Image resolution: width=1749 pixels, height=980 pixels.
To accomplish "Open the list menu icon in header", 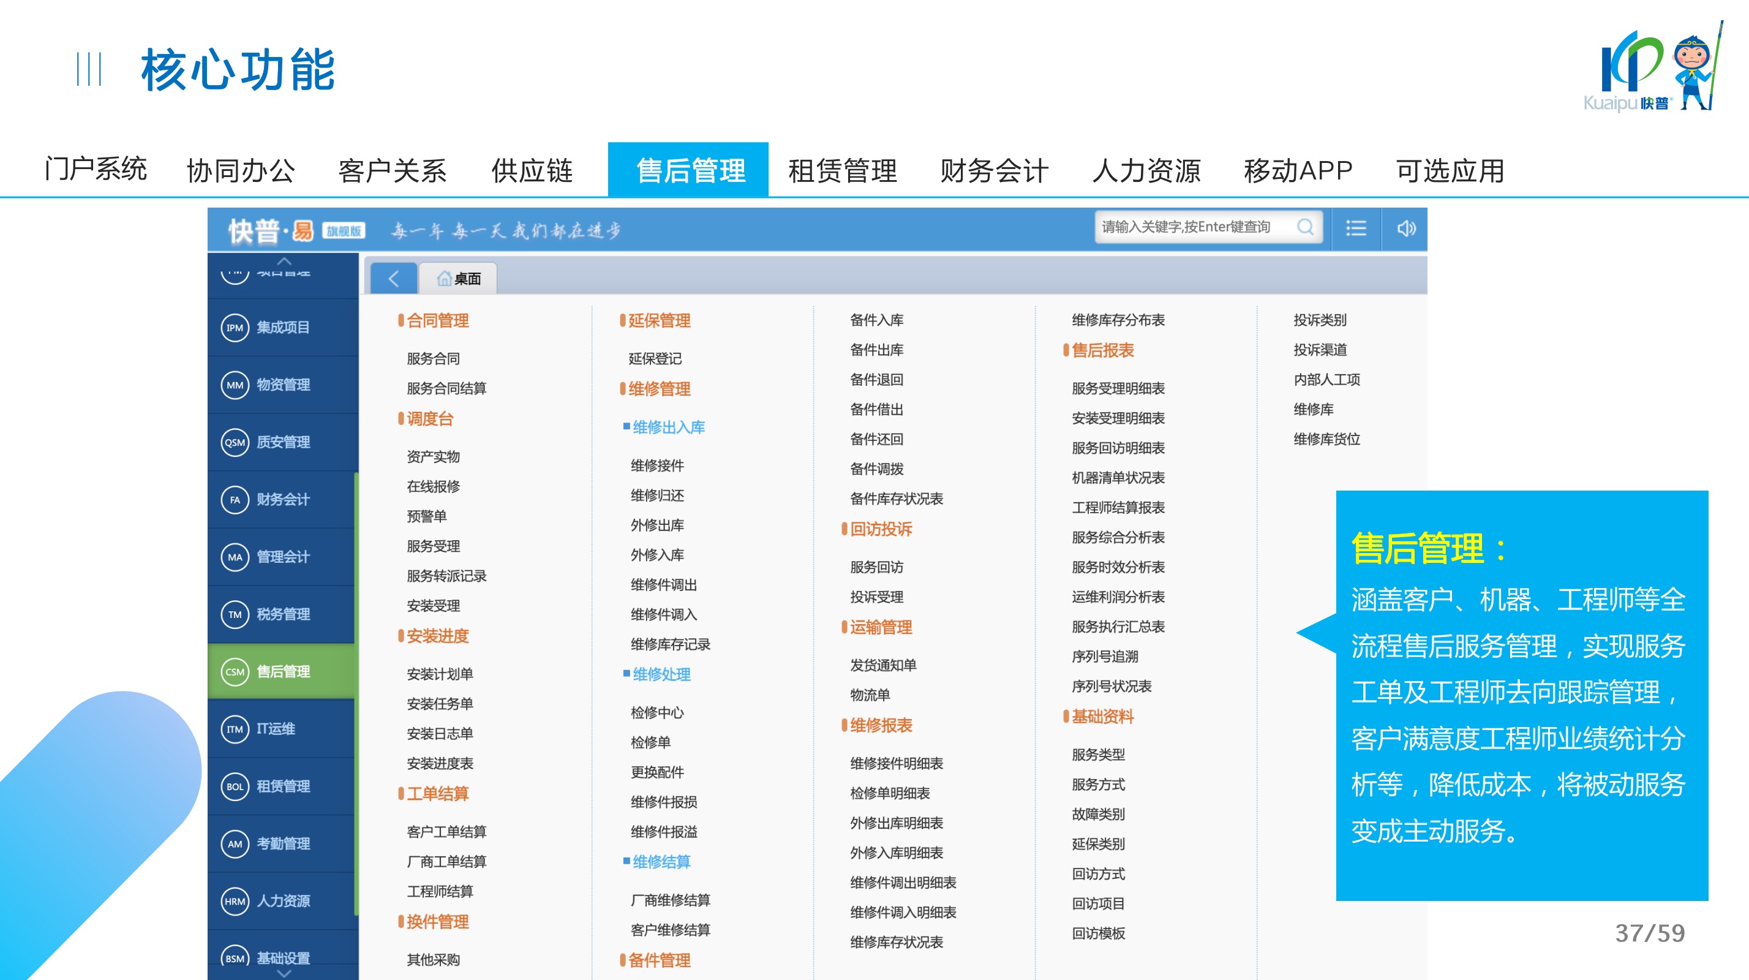I will pos(1356,228).
